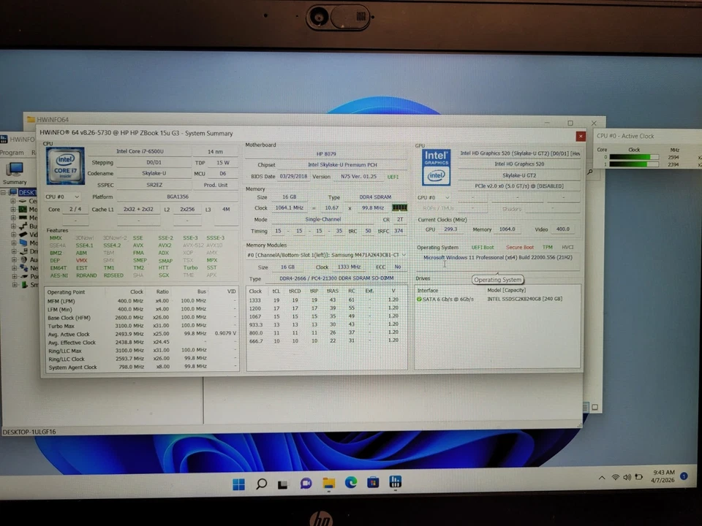The width and height of the screenshot is (702, 526).
Task: Click the 'Intel Core i7-6500U' CPU name field
Action: tap(140, 152)
